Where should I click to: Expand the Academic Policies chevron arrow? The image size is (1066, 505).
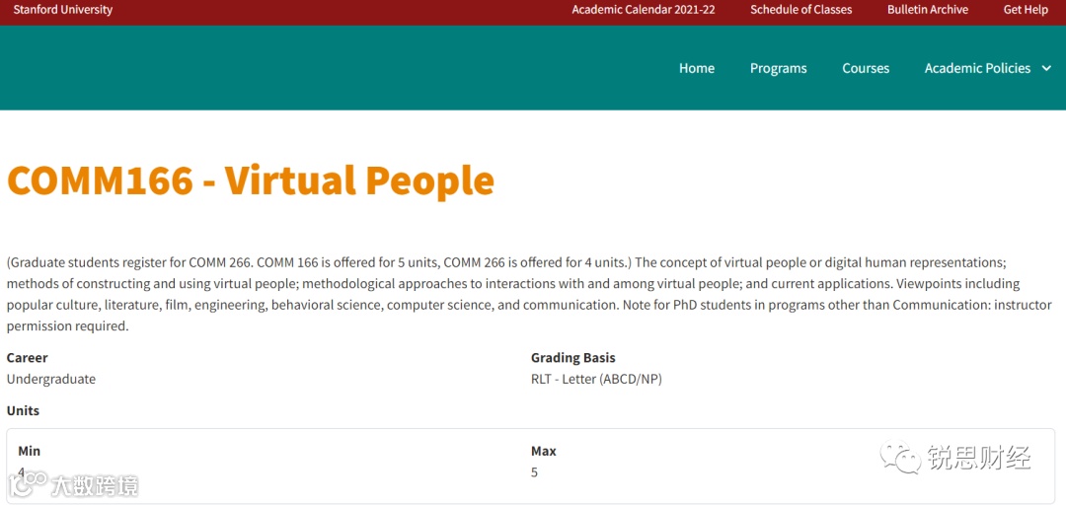(x=1046, y=68)
